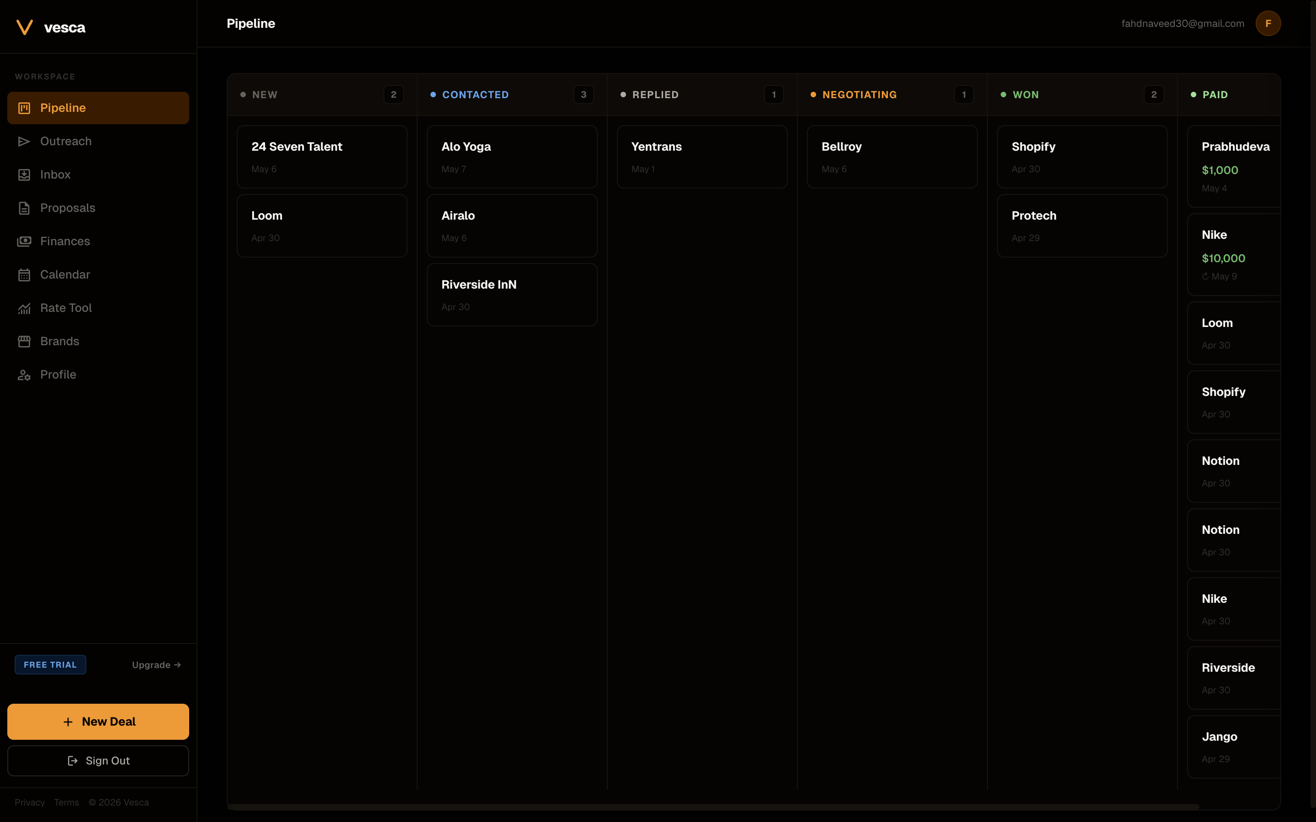Image resolution: width=1316 pixels, height=822 pixels.
Task: Click the count badge on NEW column
Action: pyautogui.click(x=394, y=95)
